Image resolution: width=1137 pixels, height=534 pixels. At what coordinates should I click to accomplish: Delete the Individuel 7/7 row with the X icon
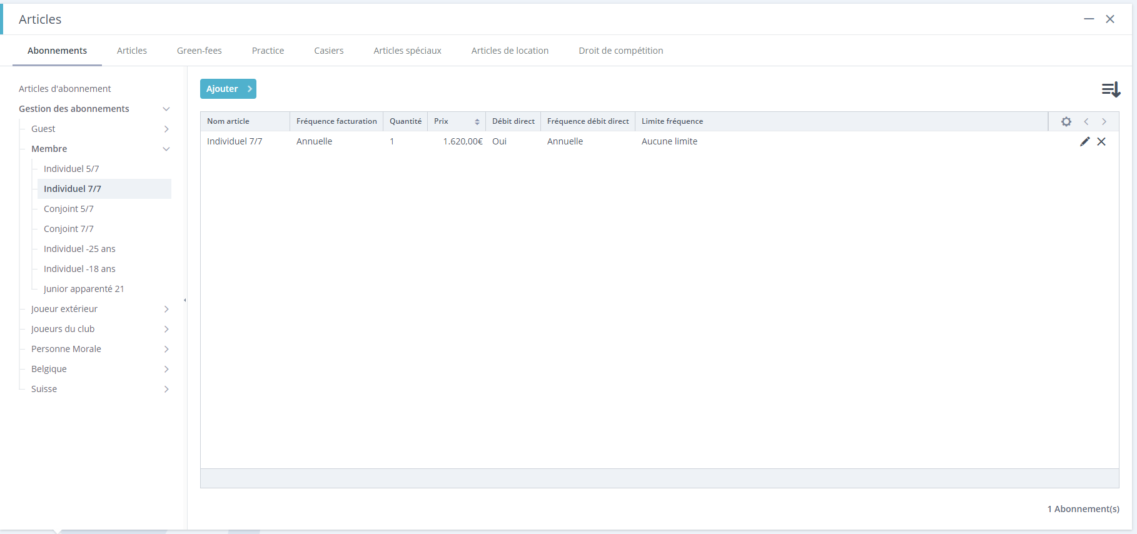coord(1101,142)
